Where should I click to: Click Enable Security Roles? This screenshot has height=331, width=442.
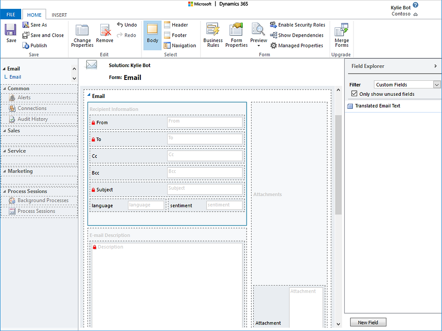click(297, 25)
